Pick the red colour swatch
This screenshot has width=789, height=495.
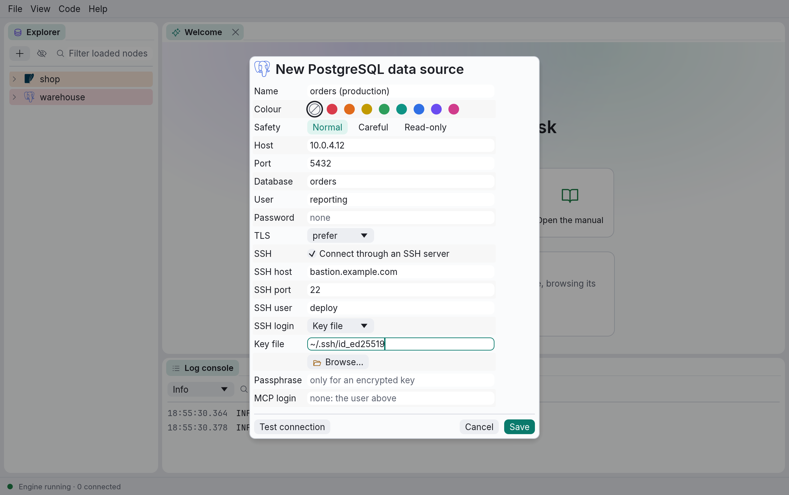click(x=332, y=109)
